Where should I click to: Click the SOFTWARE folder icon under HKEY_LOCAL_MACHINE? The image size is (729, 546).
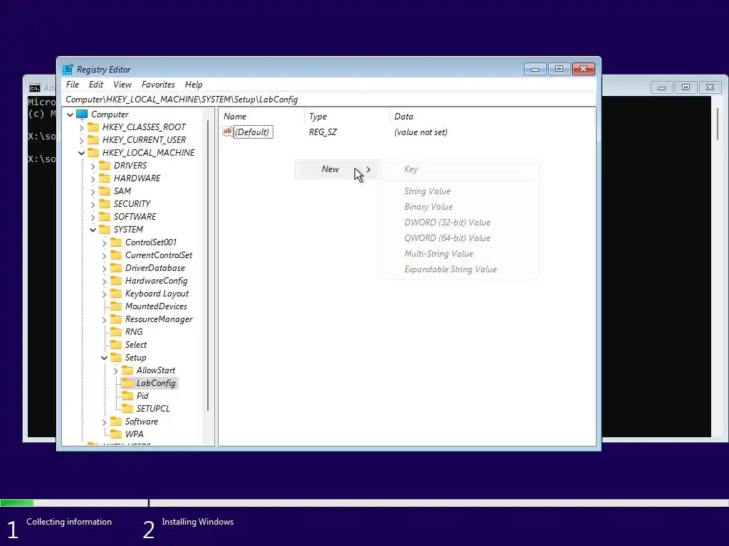tap(105, 216)
